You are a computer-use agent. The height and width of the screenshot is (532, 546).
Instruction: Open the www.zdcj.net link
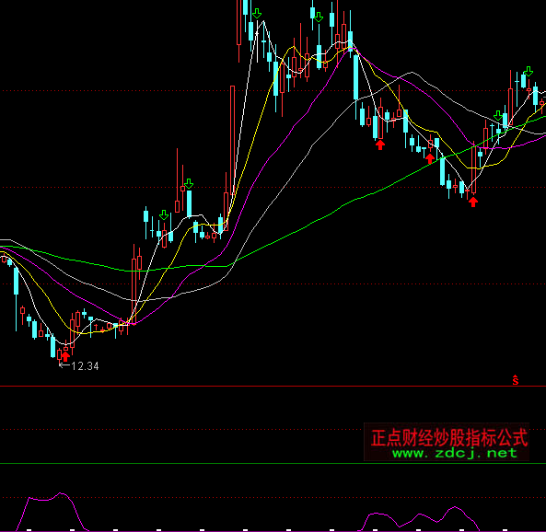(x=455, y=454)
